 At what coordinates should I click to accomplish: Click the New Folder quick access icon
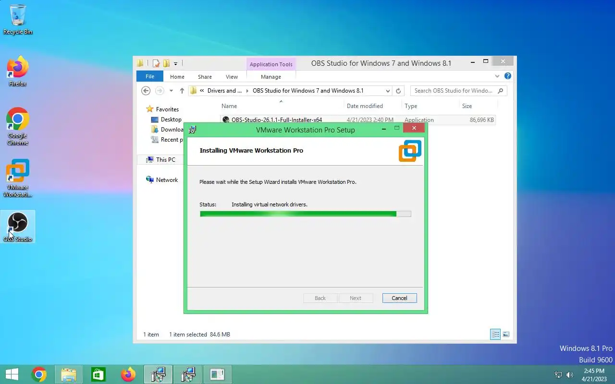pyautogui.click(x=166, y=63)
